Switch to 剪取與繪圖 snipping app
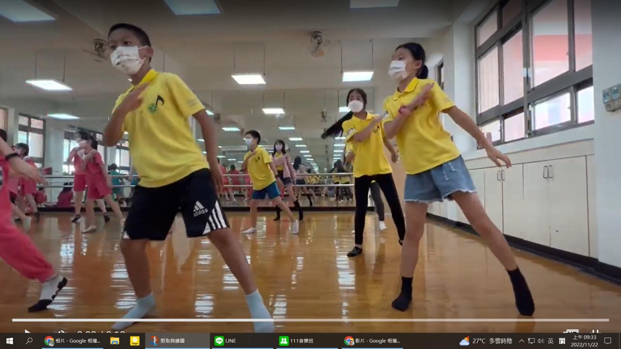The height and width of the screenshot is (349, 621). pos(177,341)
